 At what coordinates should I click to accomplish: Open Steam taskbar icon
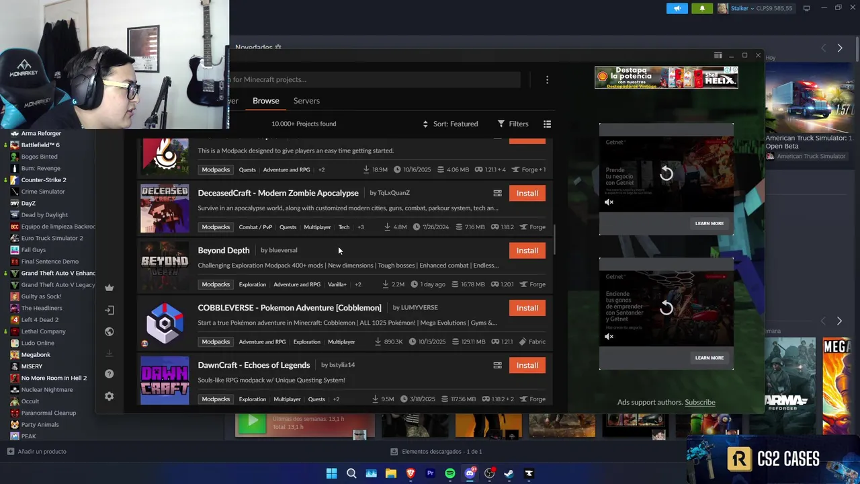click(509, 473)
